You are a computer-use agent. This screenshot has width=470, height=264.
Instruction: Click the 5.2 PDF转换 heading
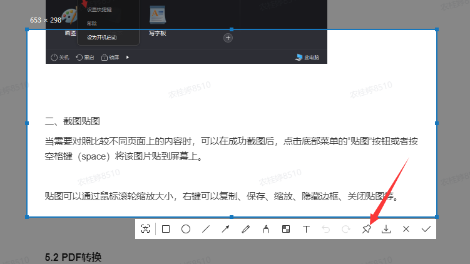pyautogui.click(x=73, y=257)
